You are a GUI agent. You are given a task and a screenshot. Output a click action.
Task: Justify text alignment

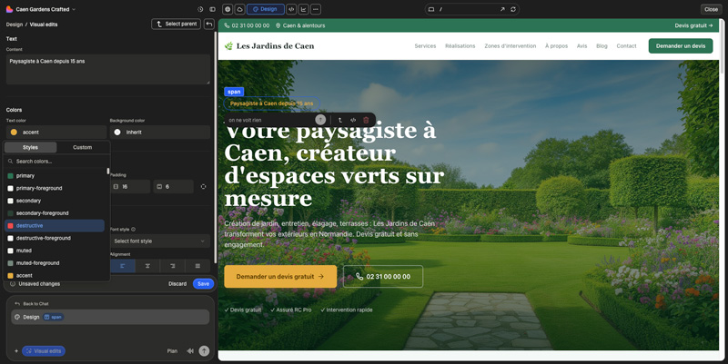point(197,266)
